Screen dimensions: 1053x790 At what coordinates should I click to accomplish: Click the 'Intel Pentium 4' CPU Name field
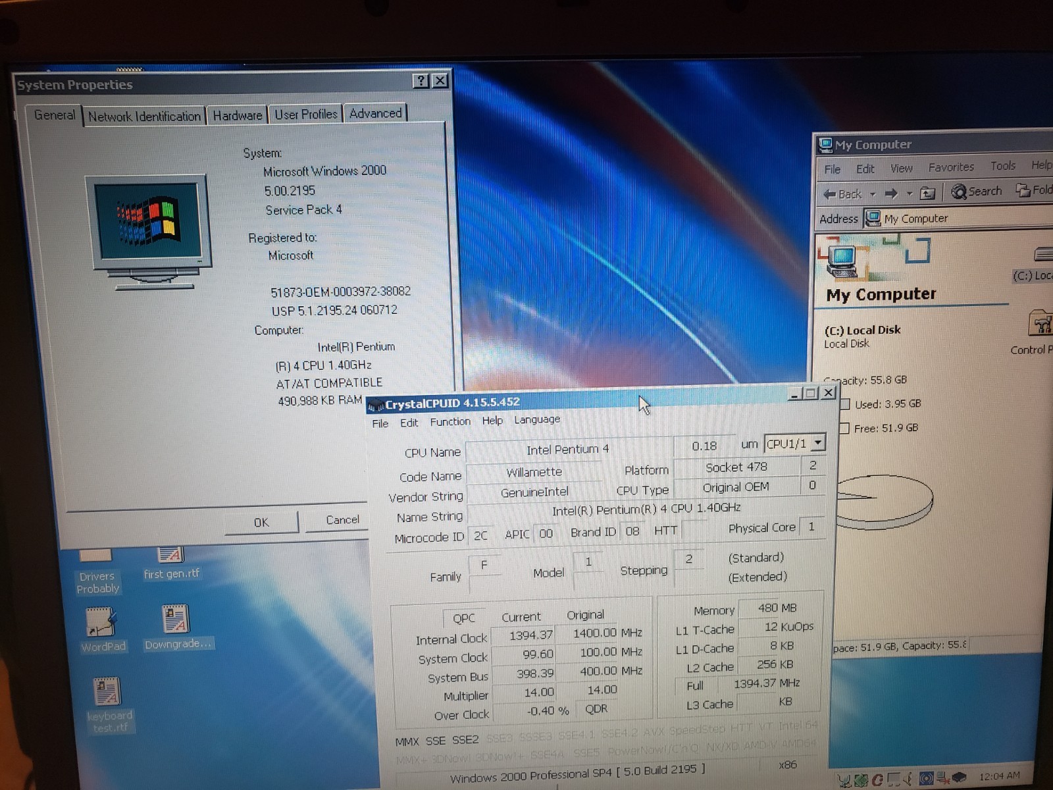click(569, 450)
